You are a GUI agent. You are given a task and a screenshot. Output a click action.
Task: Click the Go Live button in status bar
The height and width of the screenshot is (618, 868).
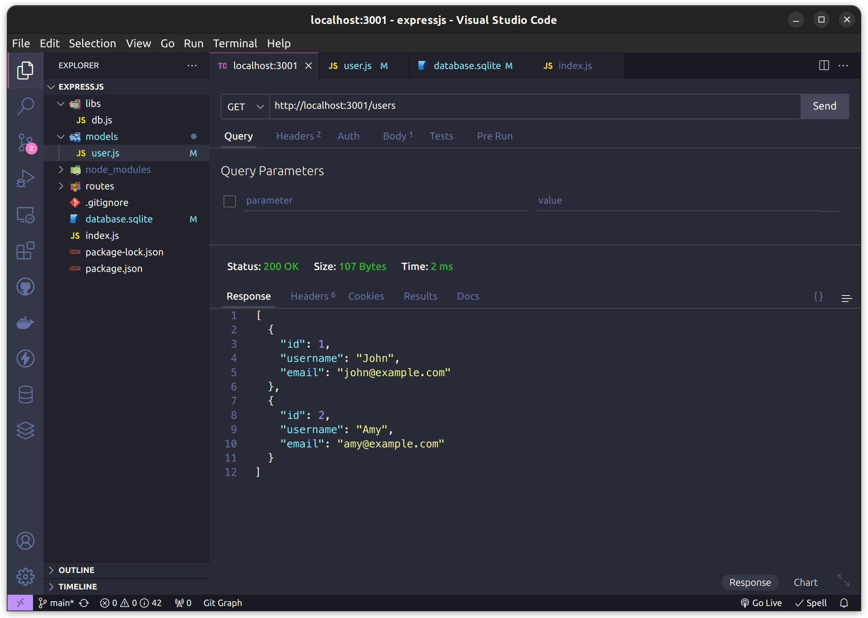(x=762, y=603)
